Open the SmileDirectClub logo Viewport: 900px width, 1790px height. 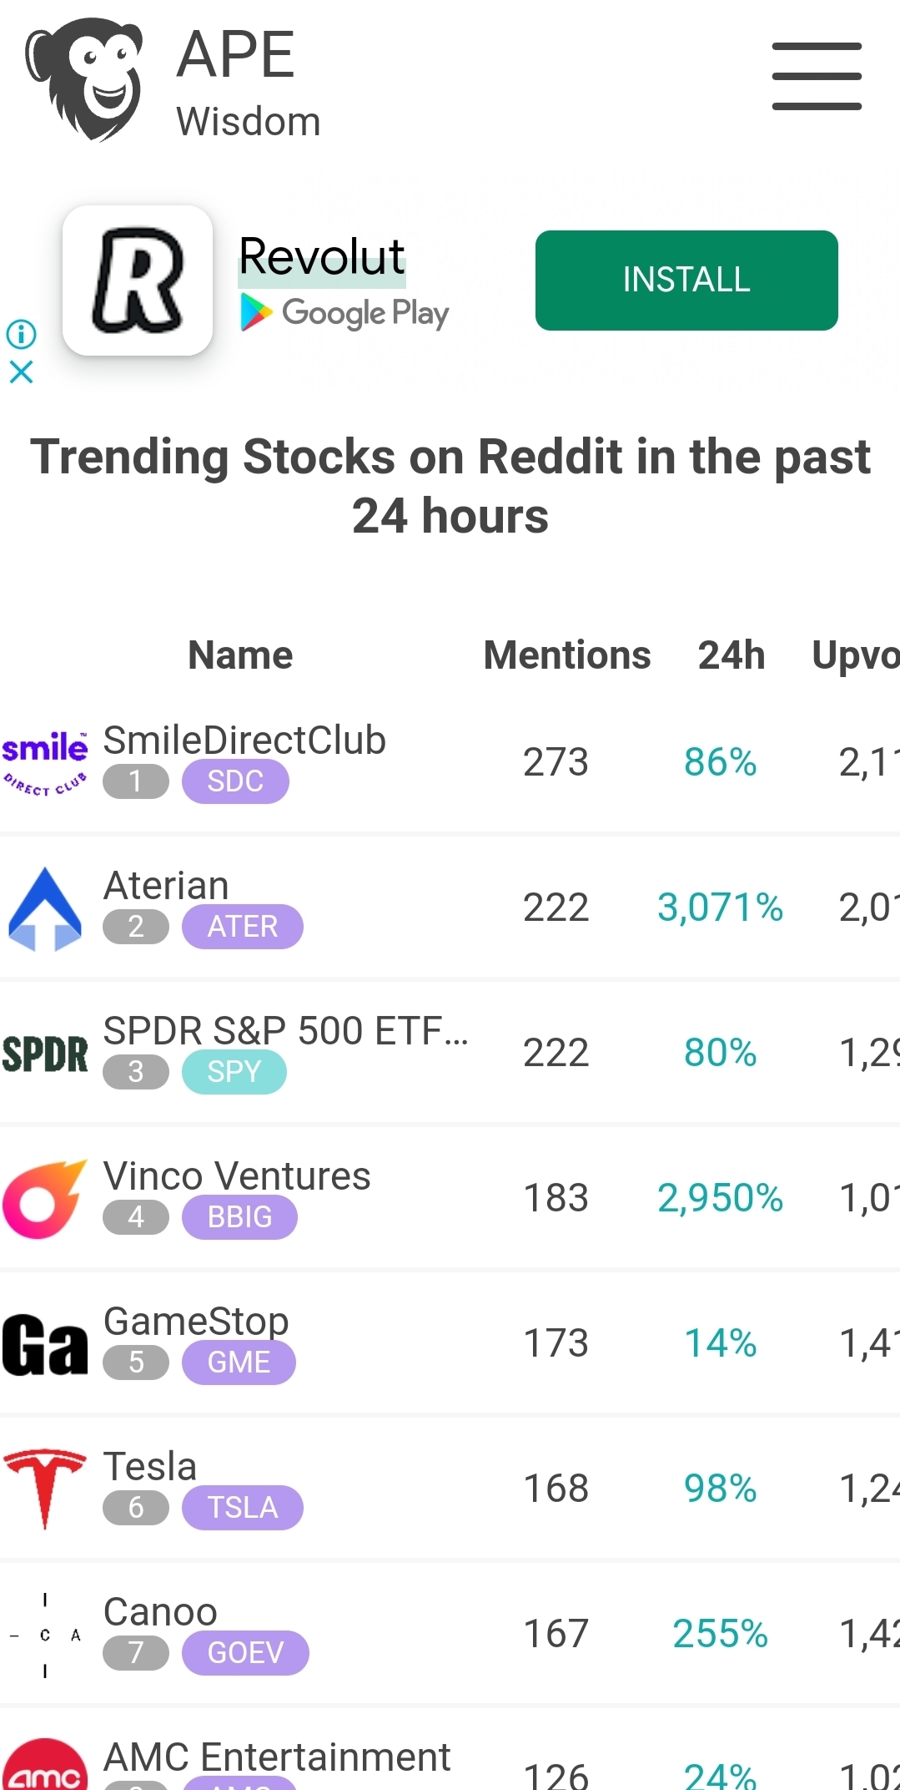pos(45,761)
